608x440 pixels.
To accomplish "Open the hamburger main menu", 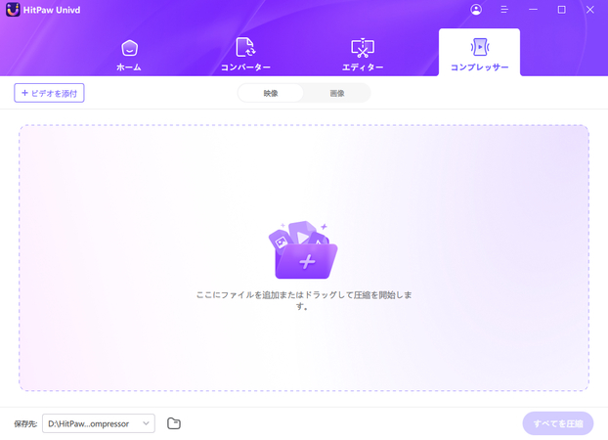I will (x=504, y=10).
